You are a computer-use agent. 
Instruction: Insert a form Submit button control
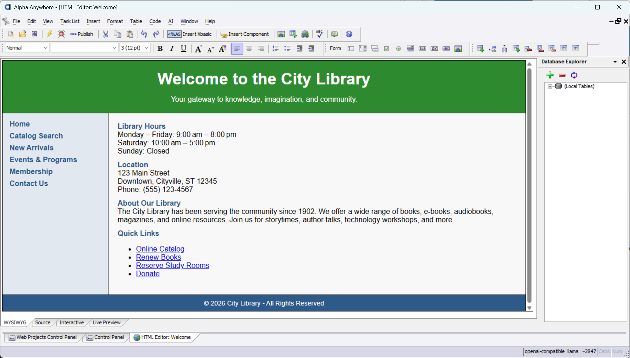click(422, 49)
